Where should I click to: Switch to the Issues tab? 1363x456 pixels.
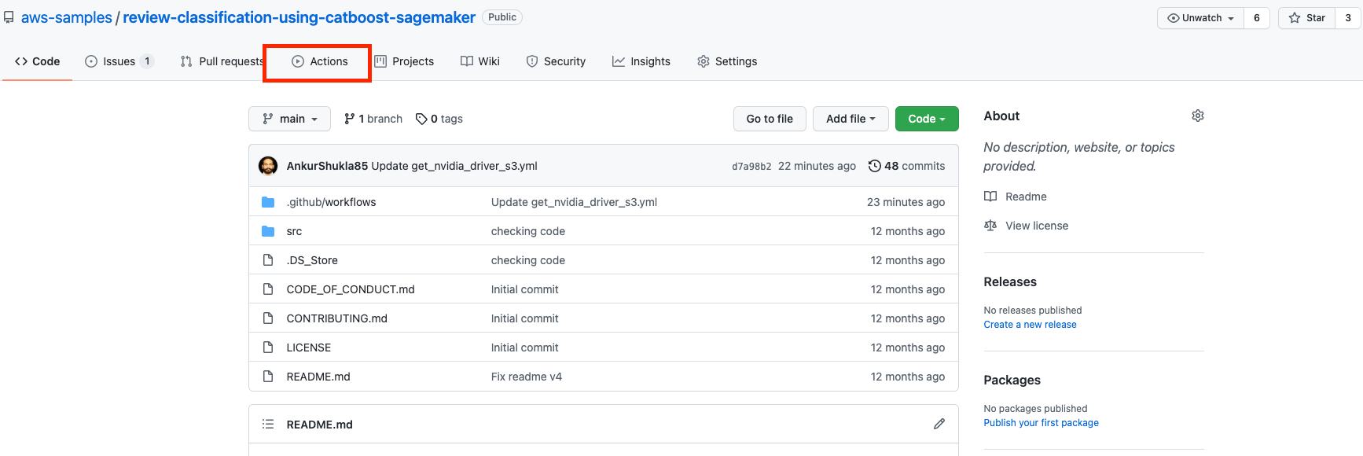[119, 61]
